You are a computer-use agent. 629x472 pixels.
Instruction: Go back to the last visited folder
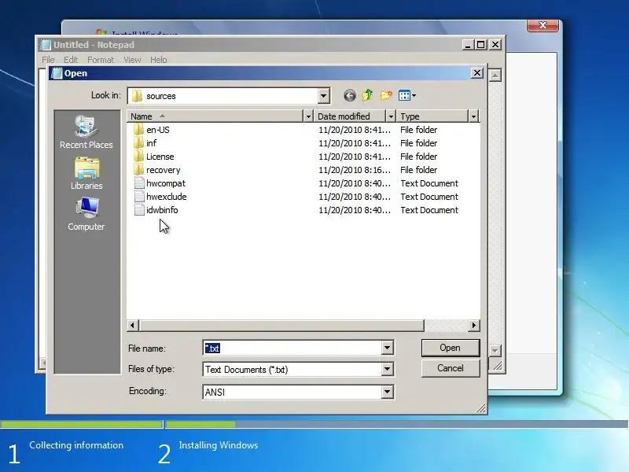coord(349,95)
